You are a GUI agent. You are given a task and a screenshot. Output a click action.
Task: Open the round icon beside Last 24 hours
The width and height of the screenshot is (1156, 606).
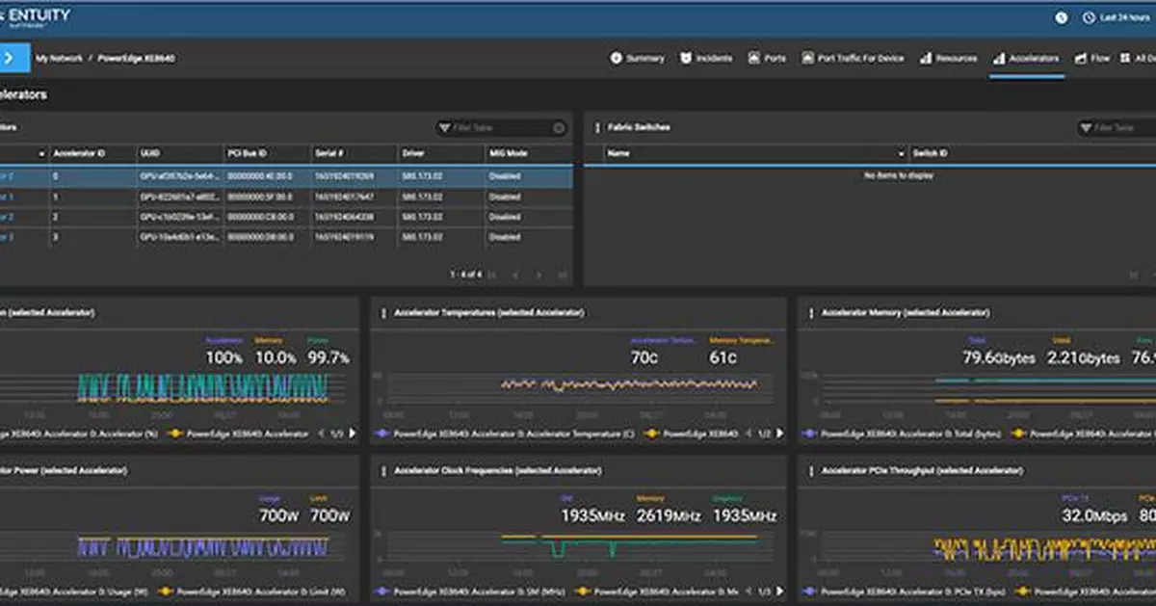click(1061, 17)
